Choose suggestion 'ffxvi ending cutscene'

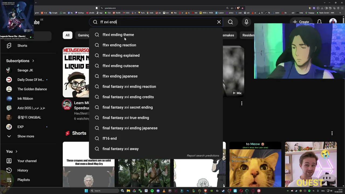tap(156, 66)
